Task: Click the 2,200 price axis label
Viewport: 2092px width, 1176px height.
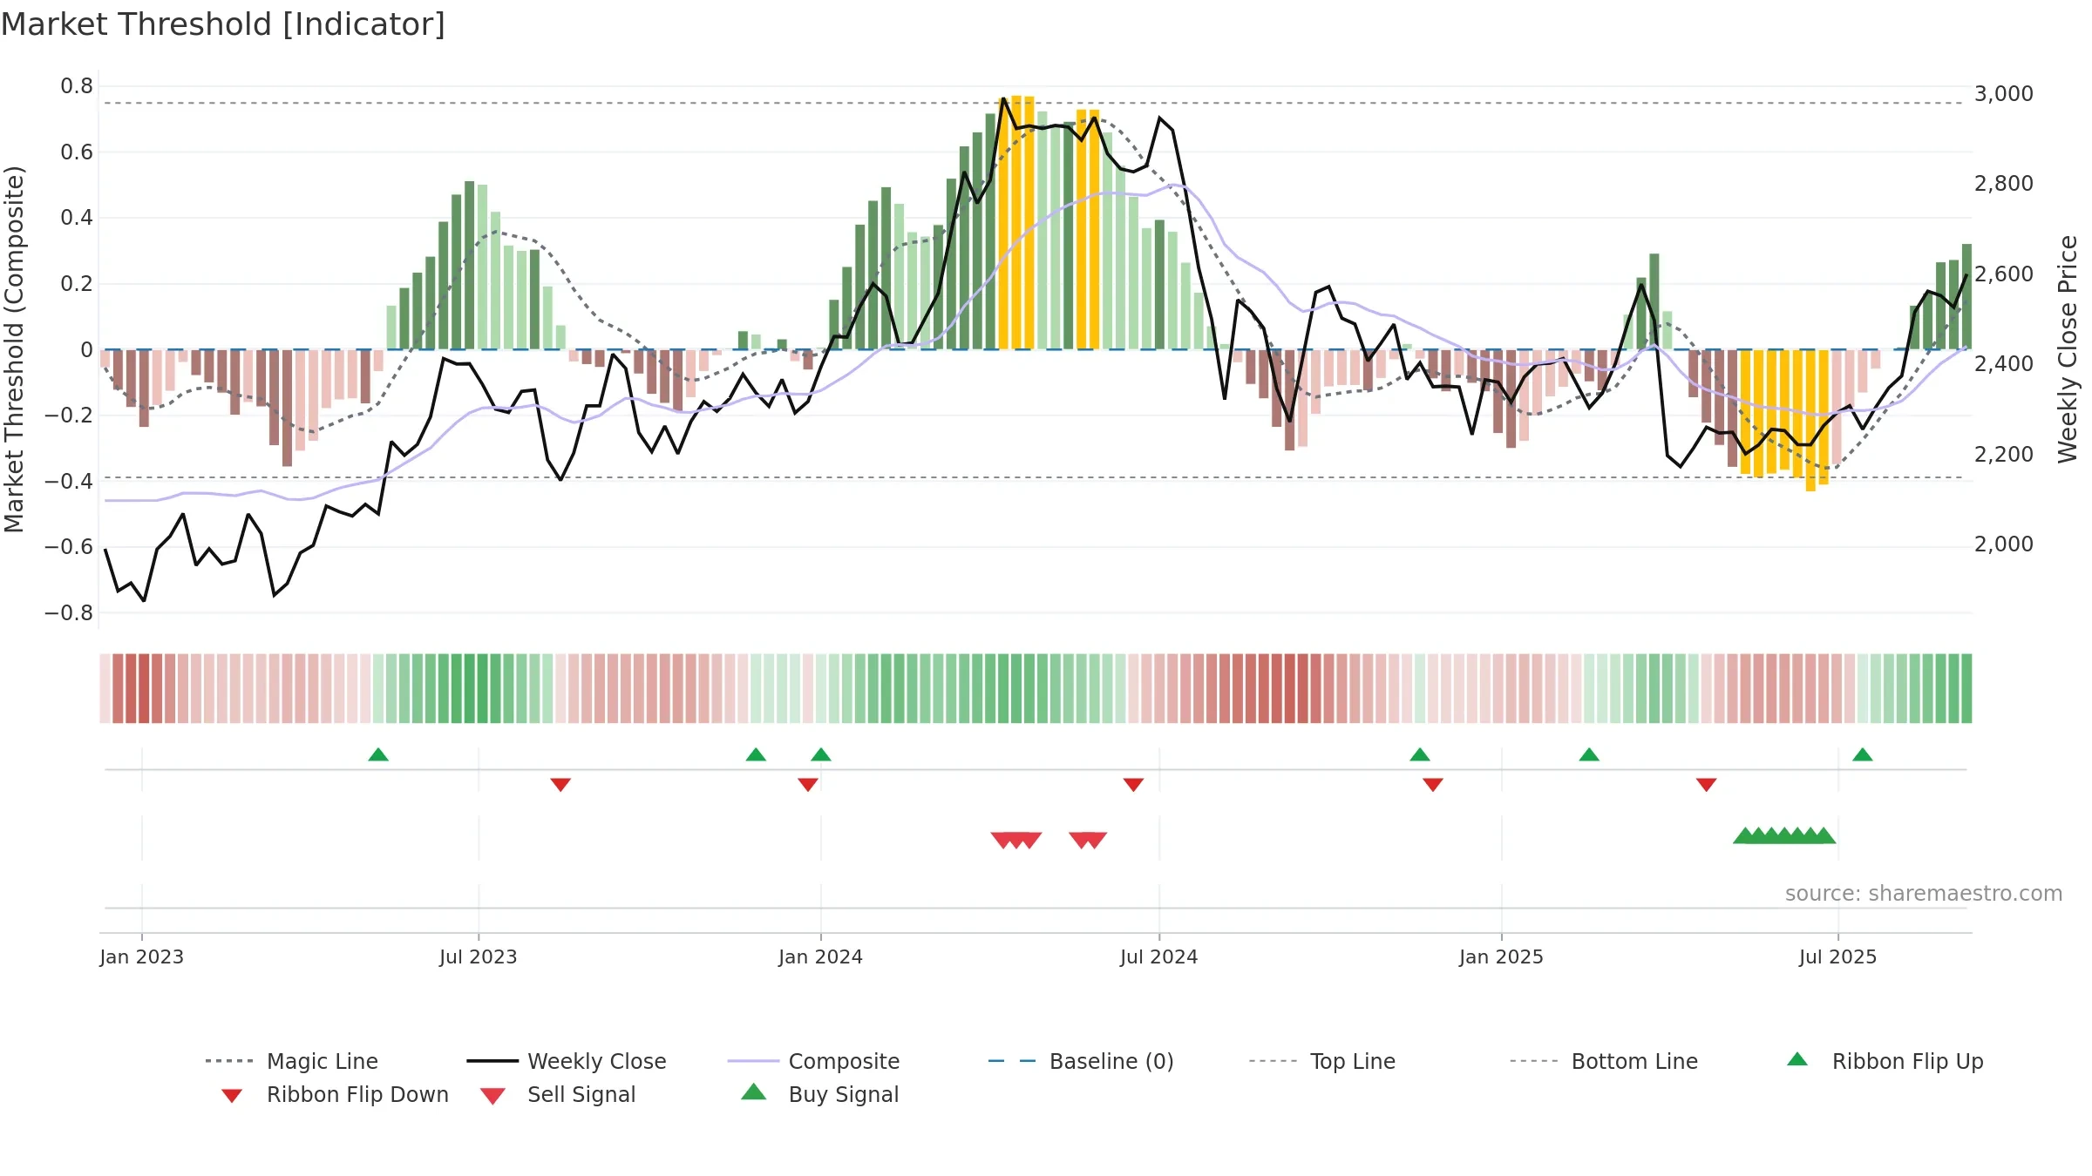Action: pos(2004,454)
